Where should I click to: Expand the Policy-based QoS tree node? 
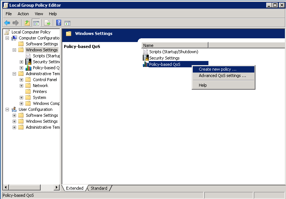[22, 68]
